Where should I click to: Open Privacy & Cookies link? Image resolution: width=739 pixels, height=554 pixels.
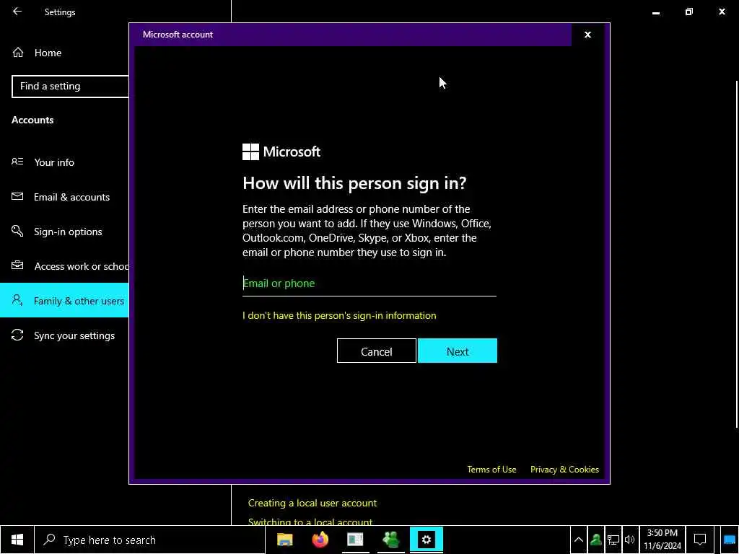(x=564, y=470)
